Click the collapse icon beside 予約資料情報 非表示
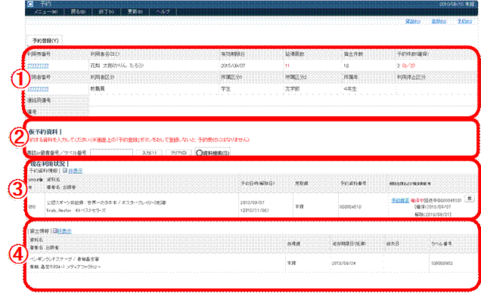The height and width of the screenshot is (293, 481). (65, 171)
